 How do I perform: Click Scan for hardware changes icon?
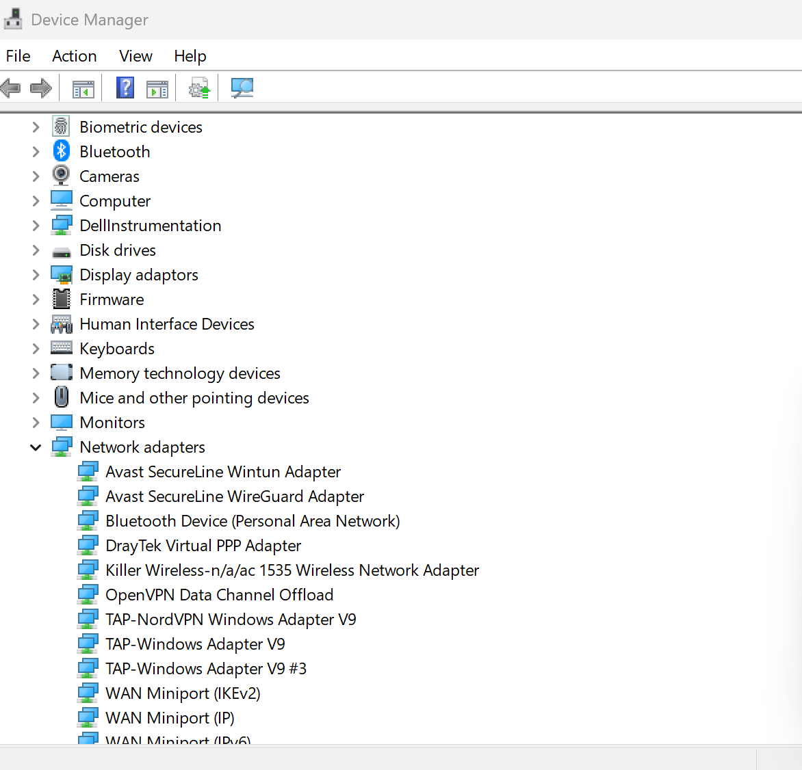coord(242,88)
